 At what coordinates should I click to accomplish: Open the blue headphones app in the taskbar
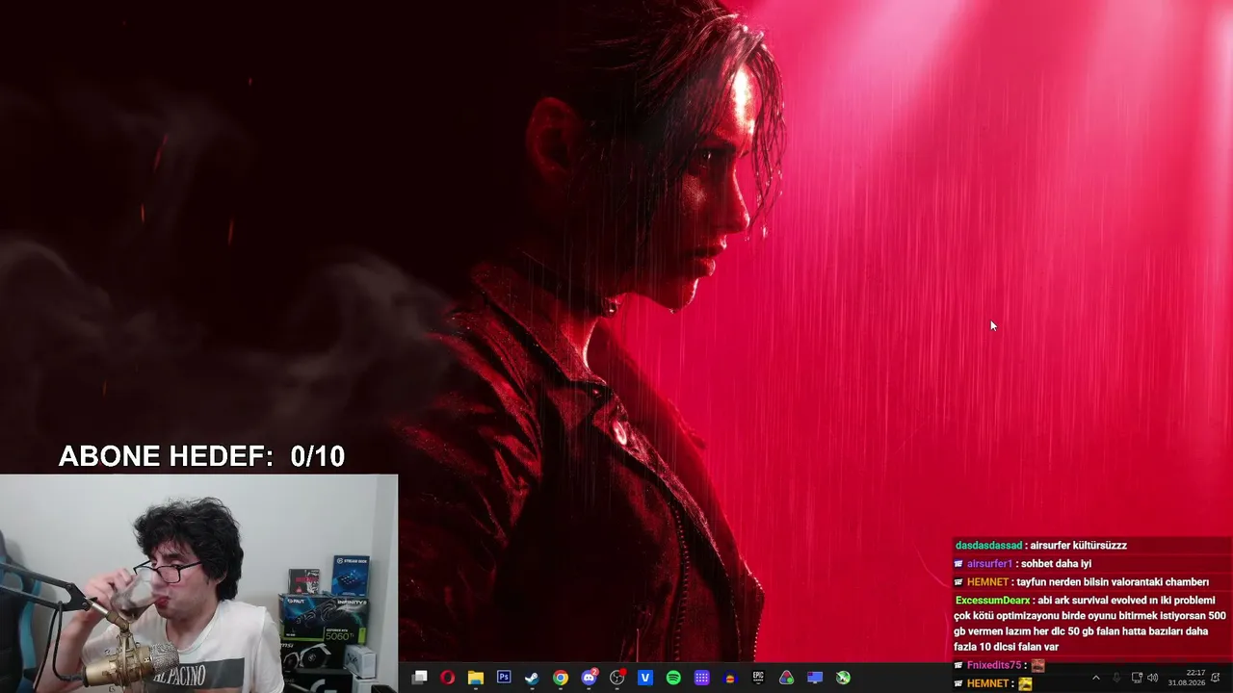(x=730, y=678)
